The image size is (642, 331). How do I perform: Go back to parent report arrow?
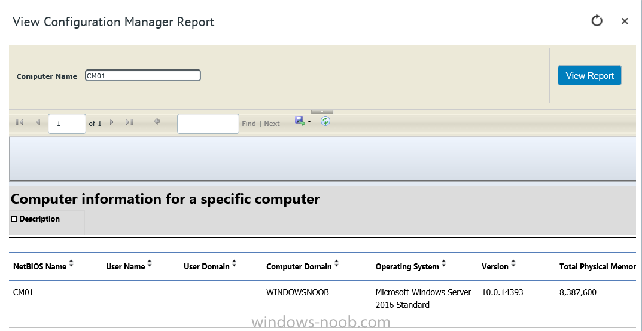[156, 121]
